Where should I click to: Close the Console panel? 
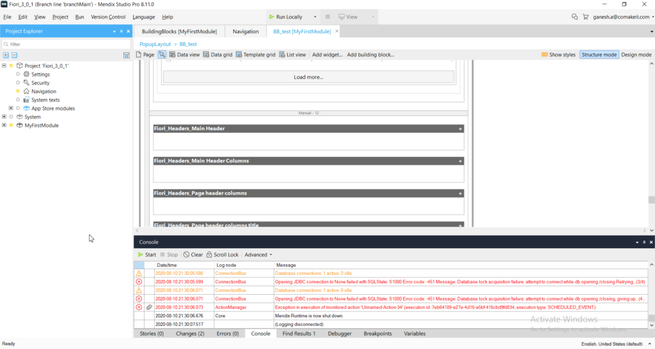pyautogui.click(x=651, y=242)
